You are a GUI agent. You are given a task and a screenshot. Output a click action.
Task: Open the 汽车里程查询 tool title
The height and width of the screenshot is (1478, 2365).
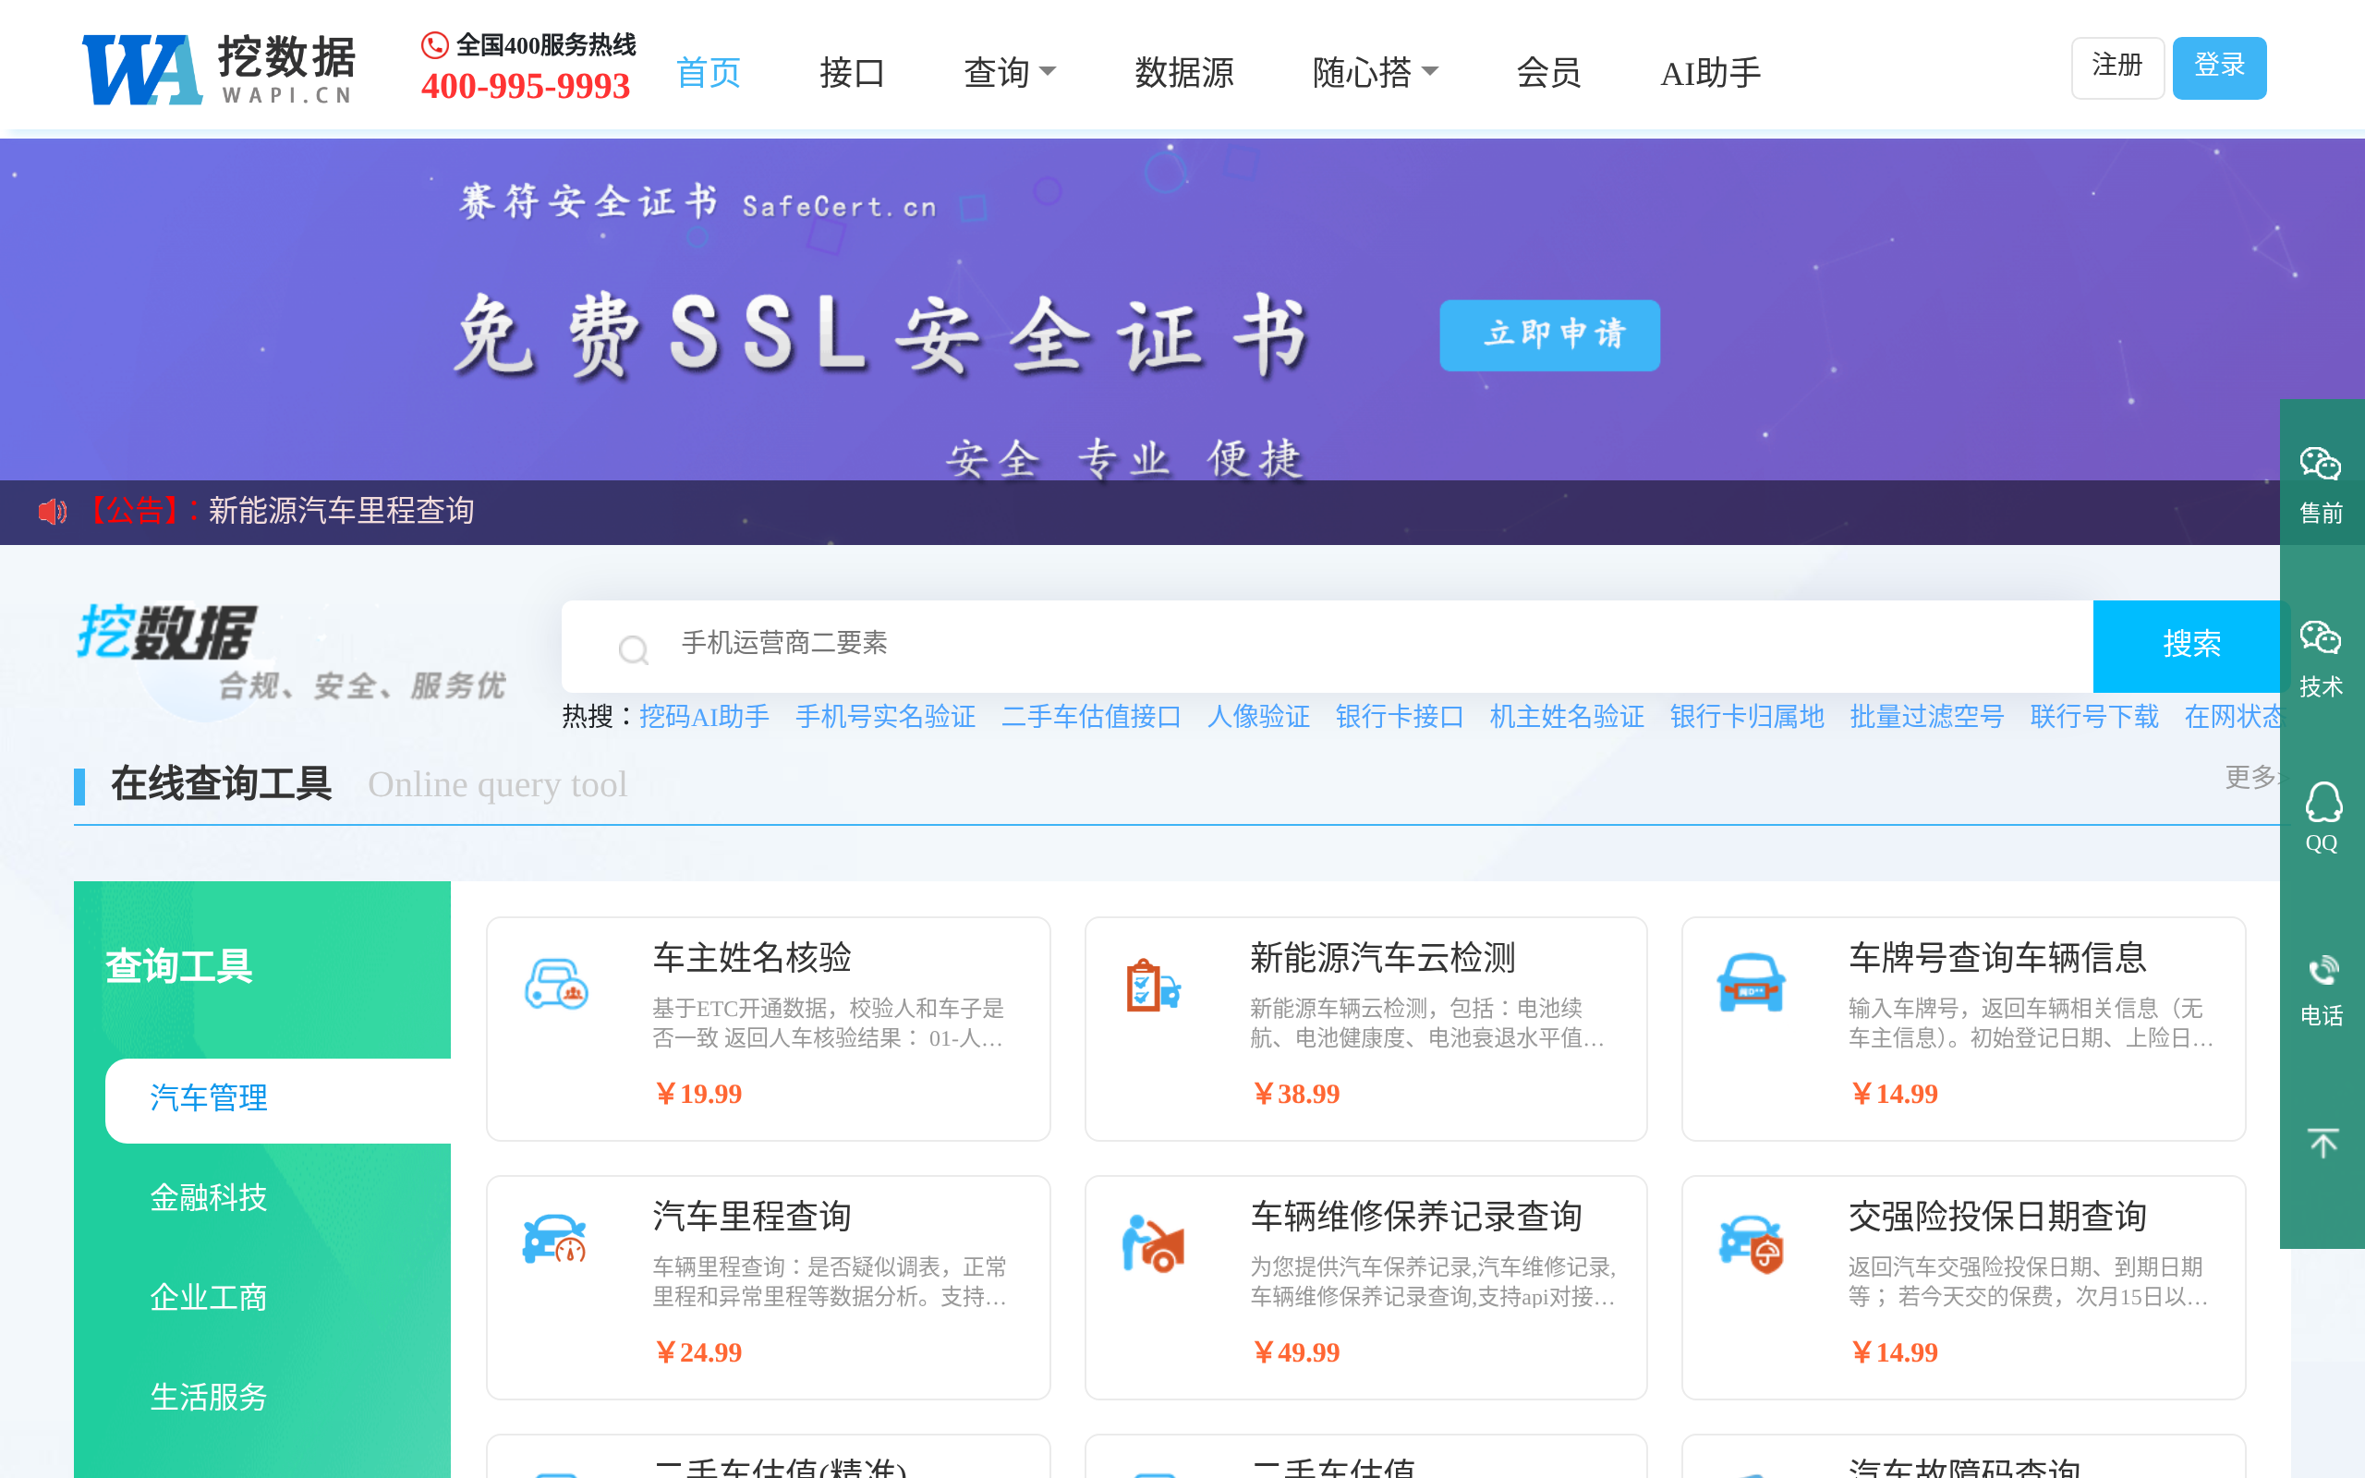coord(753,1217)
